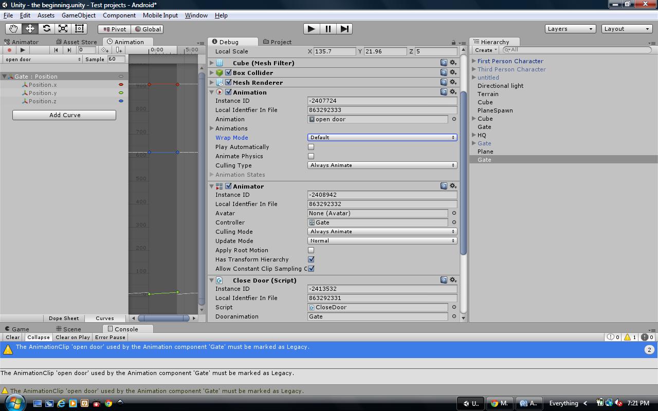658x411 pixels.
Task: Collapse Gate : Position property group
Action: pyautogui.click(x=5, y=77)
